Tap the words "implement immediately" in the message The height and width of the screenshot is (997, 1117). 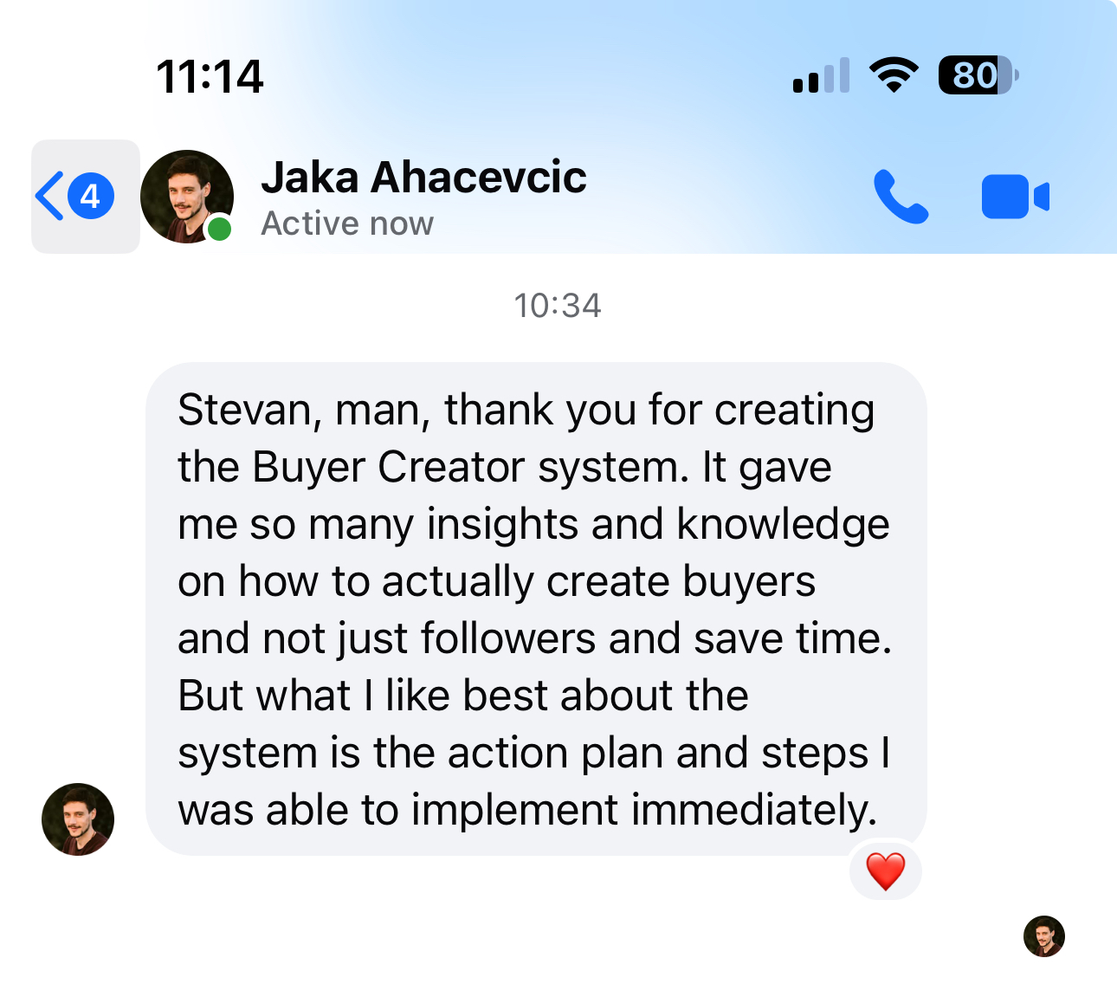click(644, 811)
